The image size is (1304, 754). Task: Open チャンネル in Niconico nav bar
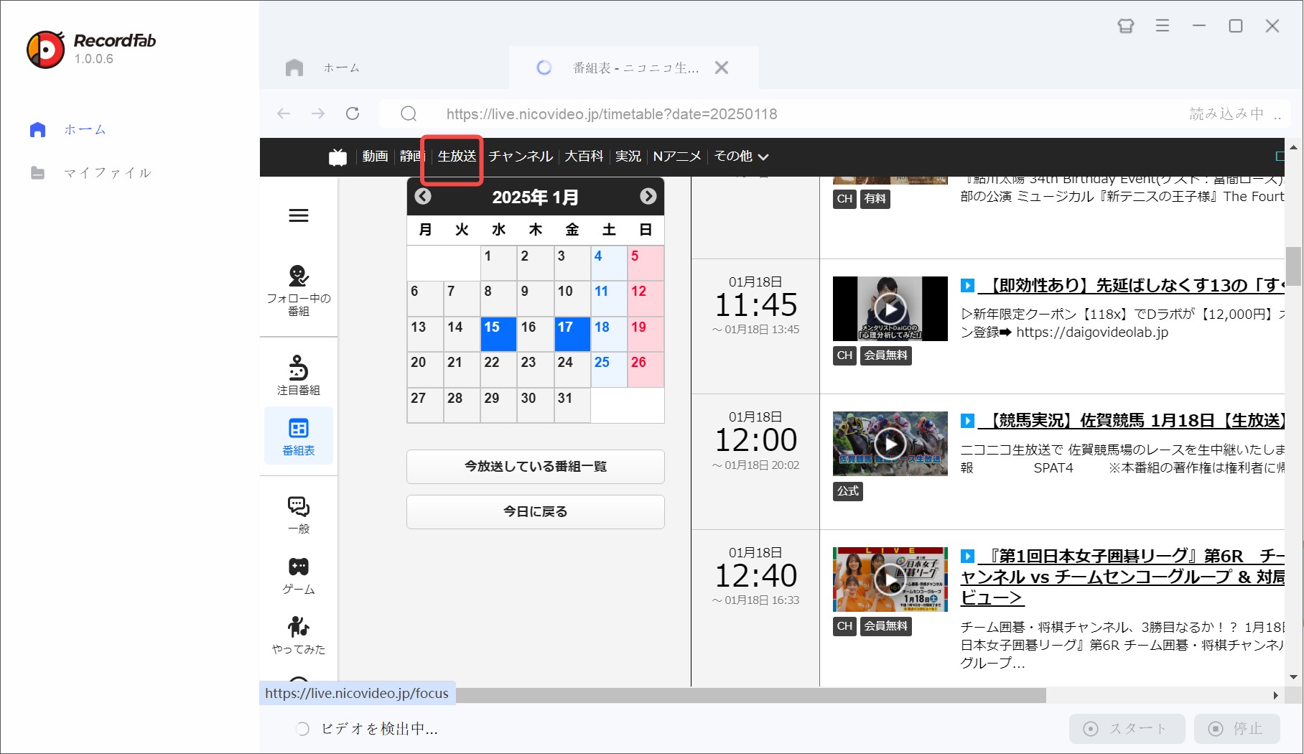(x=521, y=156)
